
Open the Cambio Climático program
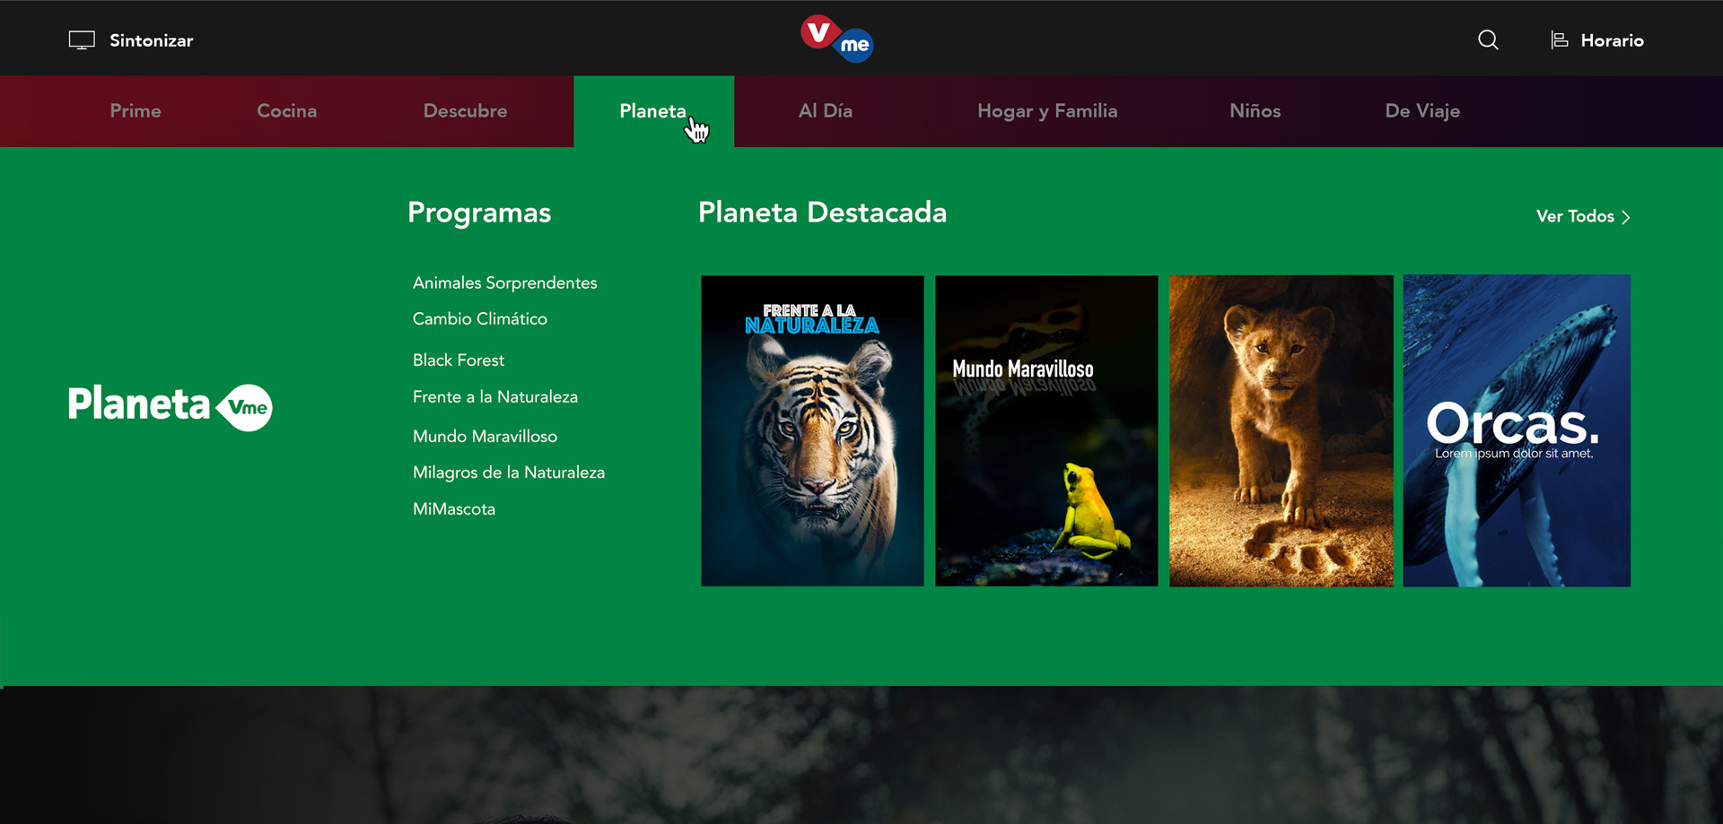[480, 319]
